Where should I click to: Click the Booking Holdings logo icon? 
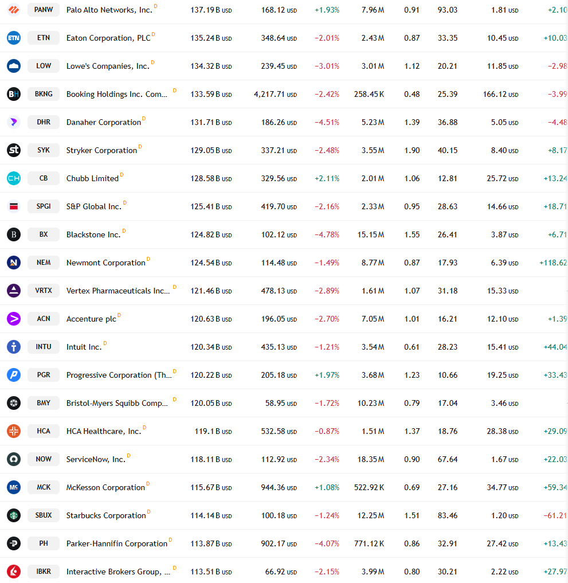(14, 94)
